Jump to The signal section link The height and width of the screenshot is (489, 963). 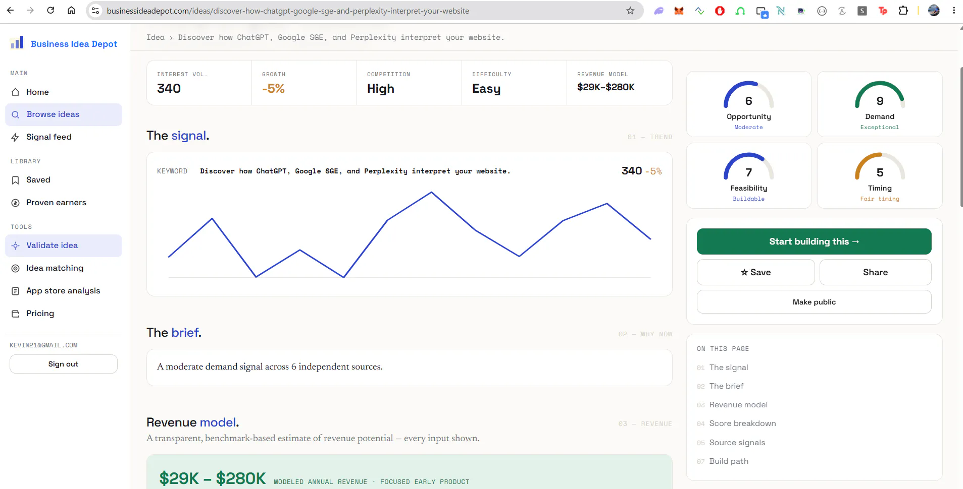[x=729, y=368]
